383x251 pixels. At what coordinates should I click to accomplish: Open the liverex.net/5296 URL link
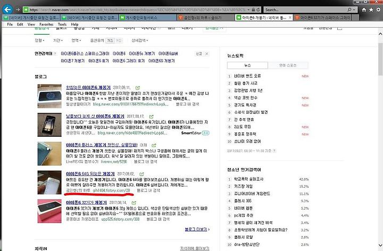(x=114, y=162)
